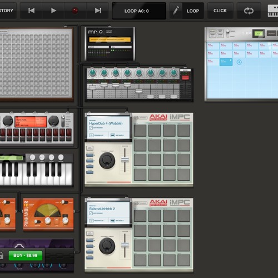Turn left black knob on drum machine

point(8,121)
